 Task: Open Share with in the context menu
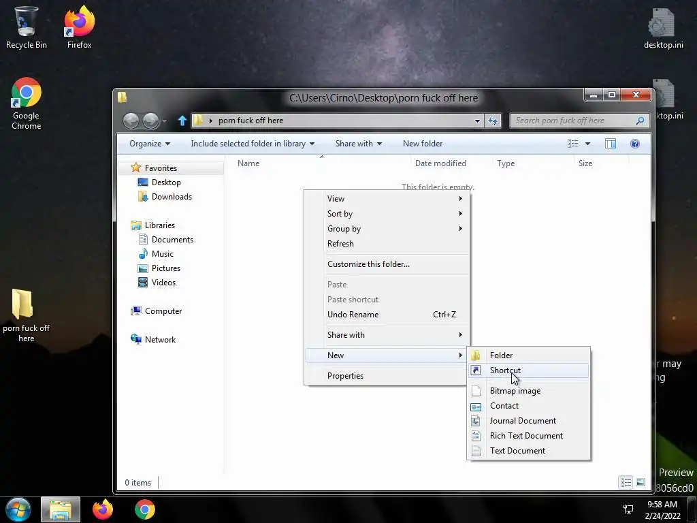[x=387, y=335]
